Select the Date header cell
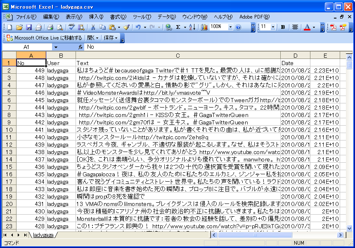 click(x=295, y=63)
